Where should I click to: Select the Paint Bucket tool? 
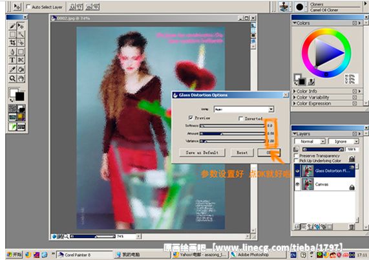(x=21, y=69)
